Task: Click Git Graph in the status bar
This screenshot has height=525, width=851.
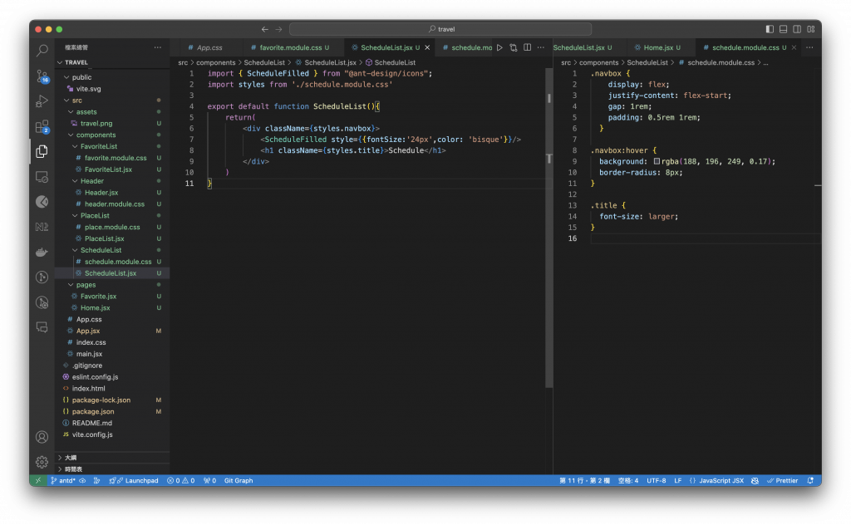Action: [239, 481]
